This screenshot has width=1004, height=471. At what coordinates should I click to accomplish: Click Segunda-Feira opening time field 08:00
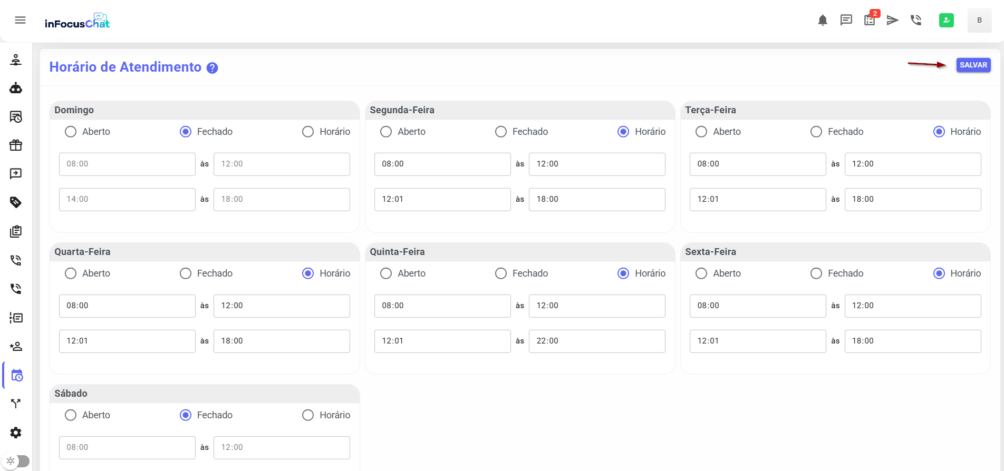pyautogui.click(x=442, y=164)
